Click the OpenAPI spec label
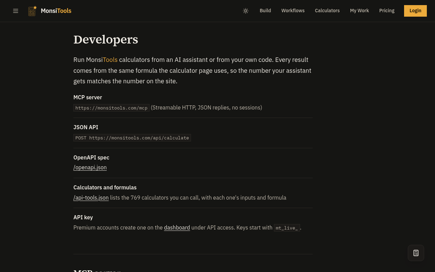 pyautogui.click(x=91, y=157)
